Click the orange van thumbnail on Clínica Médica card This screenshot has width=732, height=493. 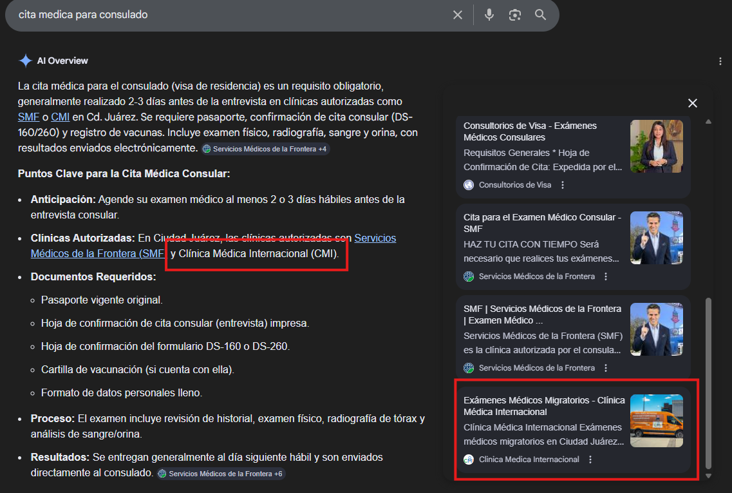657,421
